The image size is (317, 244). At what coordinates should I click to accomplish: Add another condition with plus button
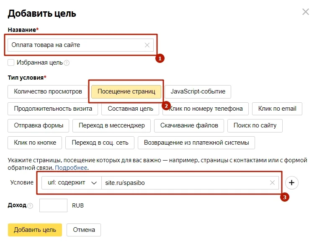tap(292, 183)
